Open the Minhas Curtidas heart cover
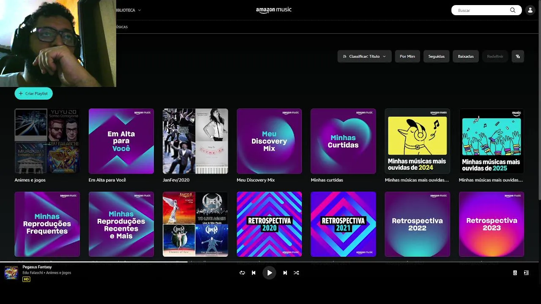The height and width of the screenshot is (304, 541). (343, 141)
